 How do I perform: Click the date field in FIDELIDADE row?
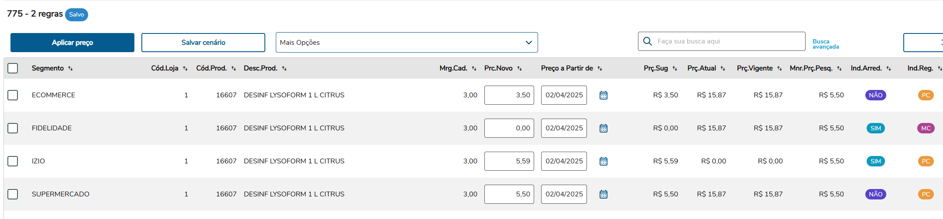[564, 128]
